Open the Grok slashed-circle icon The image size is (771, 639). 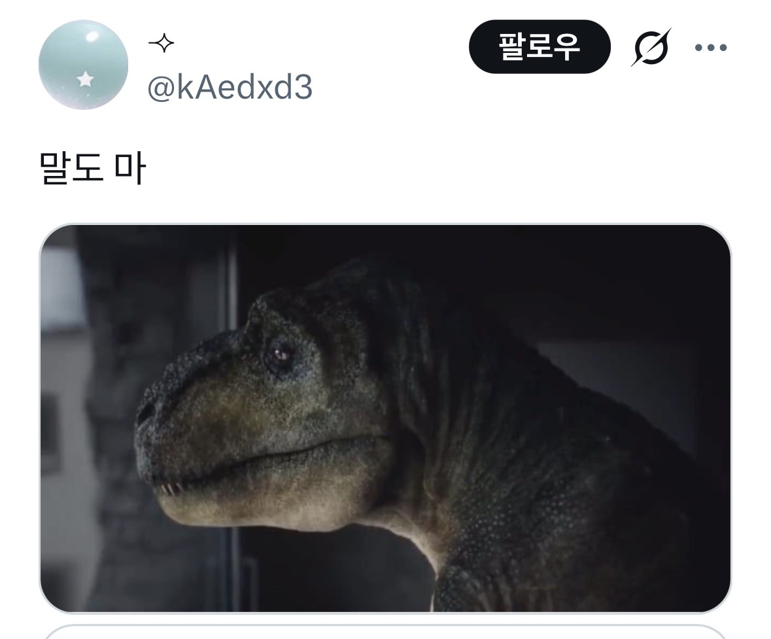point(651,47)
